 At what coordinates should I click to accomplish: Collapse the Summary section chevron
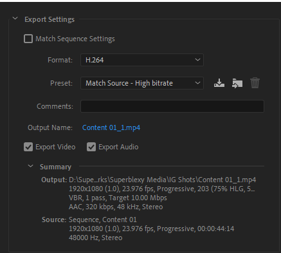(31, 166)
